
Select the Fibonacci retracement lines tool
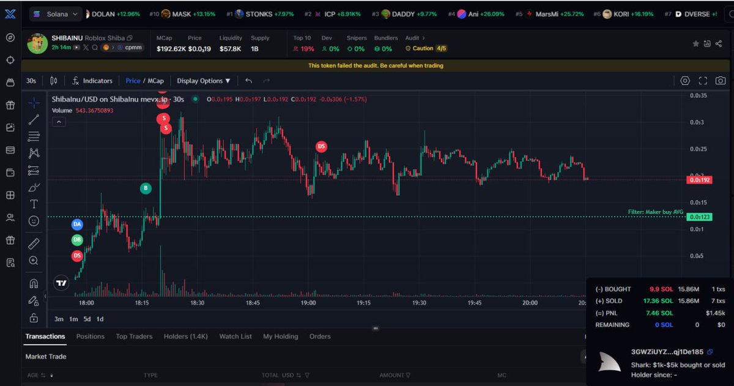[x=34, y=136]
